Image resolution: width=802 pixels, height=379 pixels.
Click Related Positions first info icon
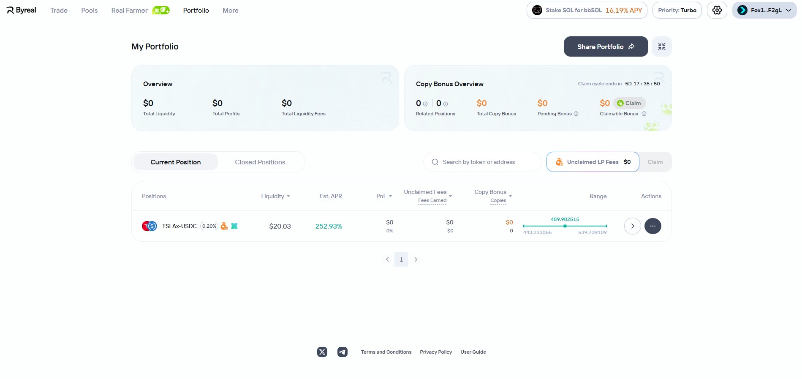coord(425,104)
